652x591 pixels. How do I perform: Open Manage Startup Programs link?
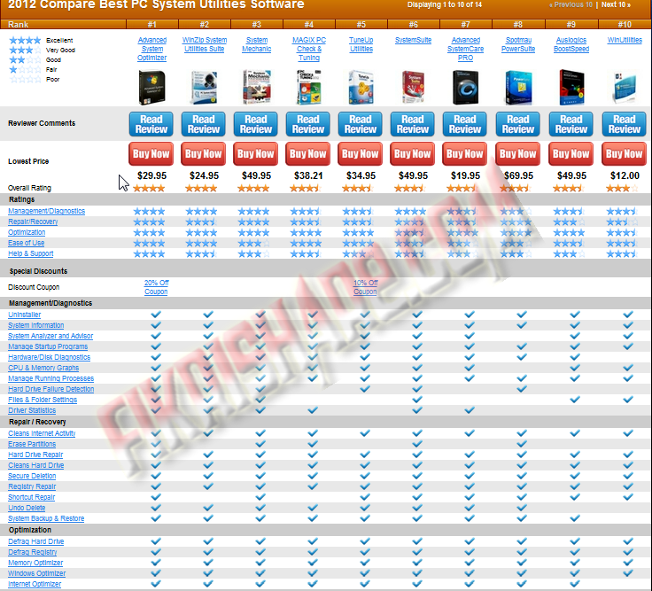tap(48, 346)
